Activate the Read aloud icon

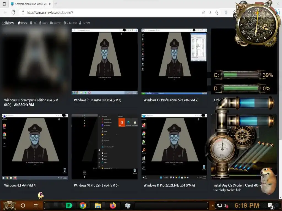(x=204, y=12)
